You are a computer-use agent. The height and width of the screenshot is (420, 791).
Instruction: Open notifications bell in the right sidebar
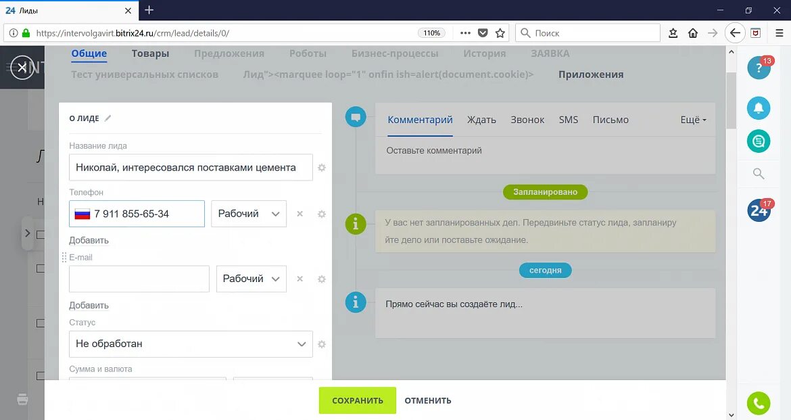759,108
